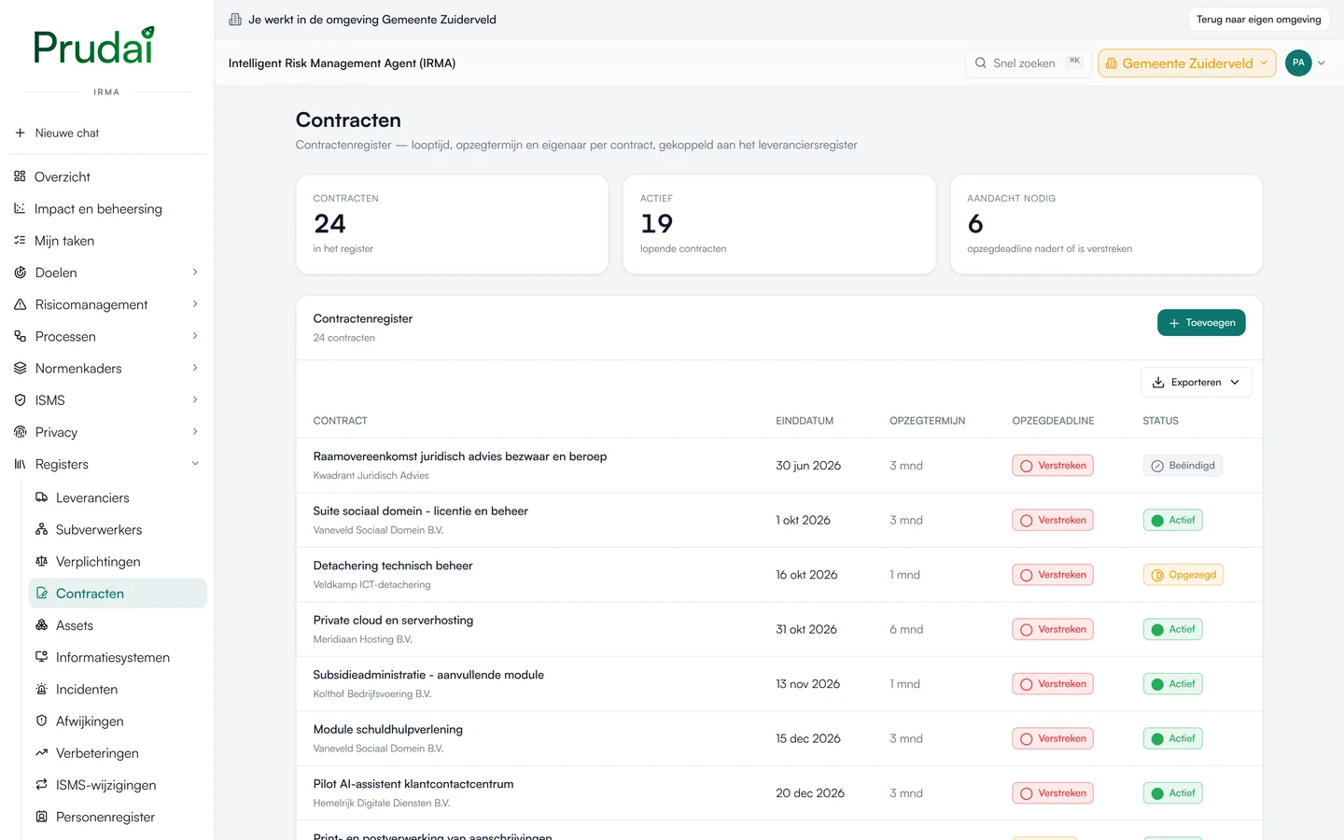
Task: Click the Assets cubes icon
Action: [41, 625]
